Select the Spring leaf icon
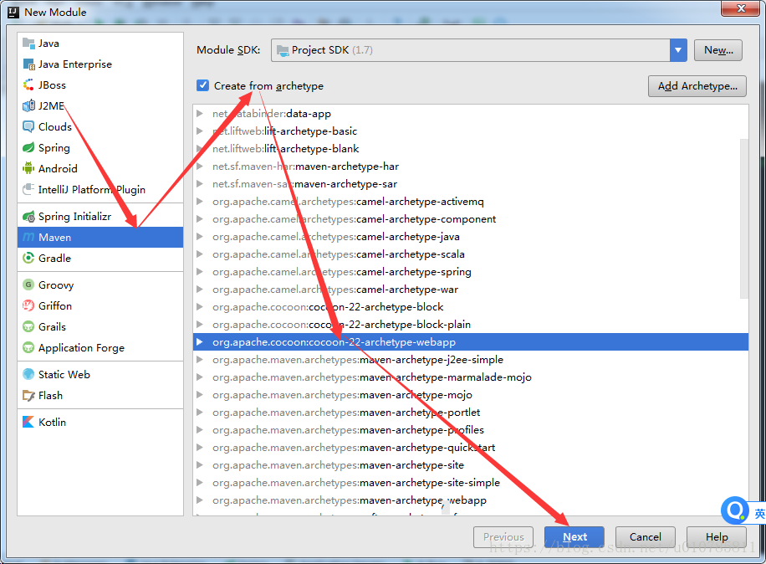766x564 pixels. (x=28, y=147)
